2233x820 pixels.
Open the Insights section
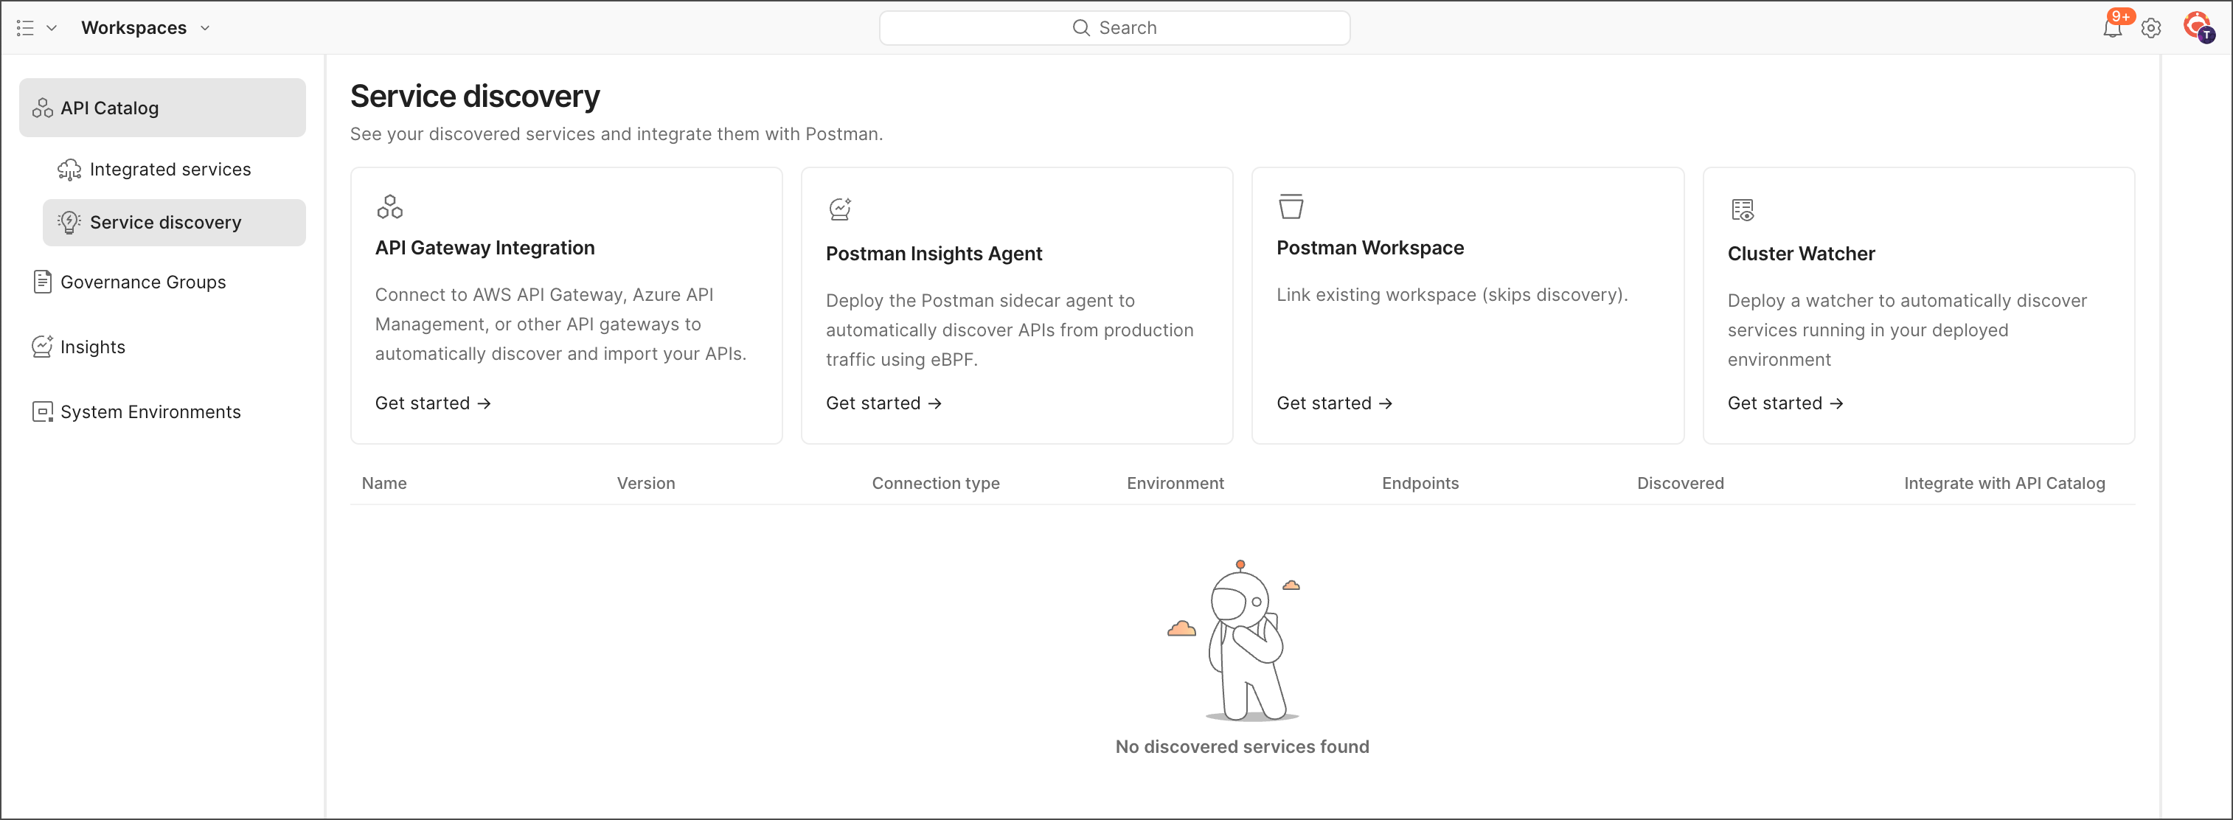click(93, 347)
